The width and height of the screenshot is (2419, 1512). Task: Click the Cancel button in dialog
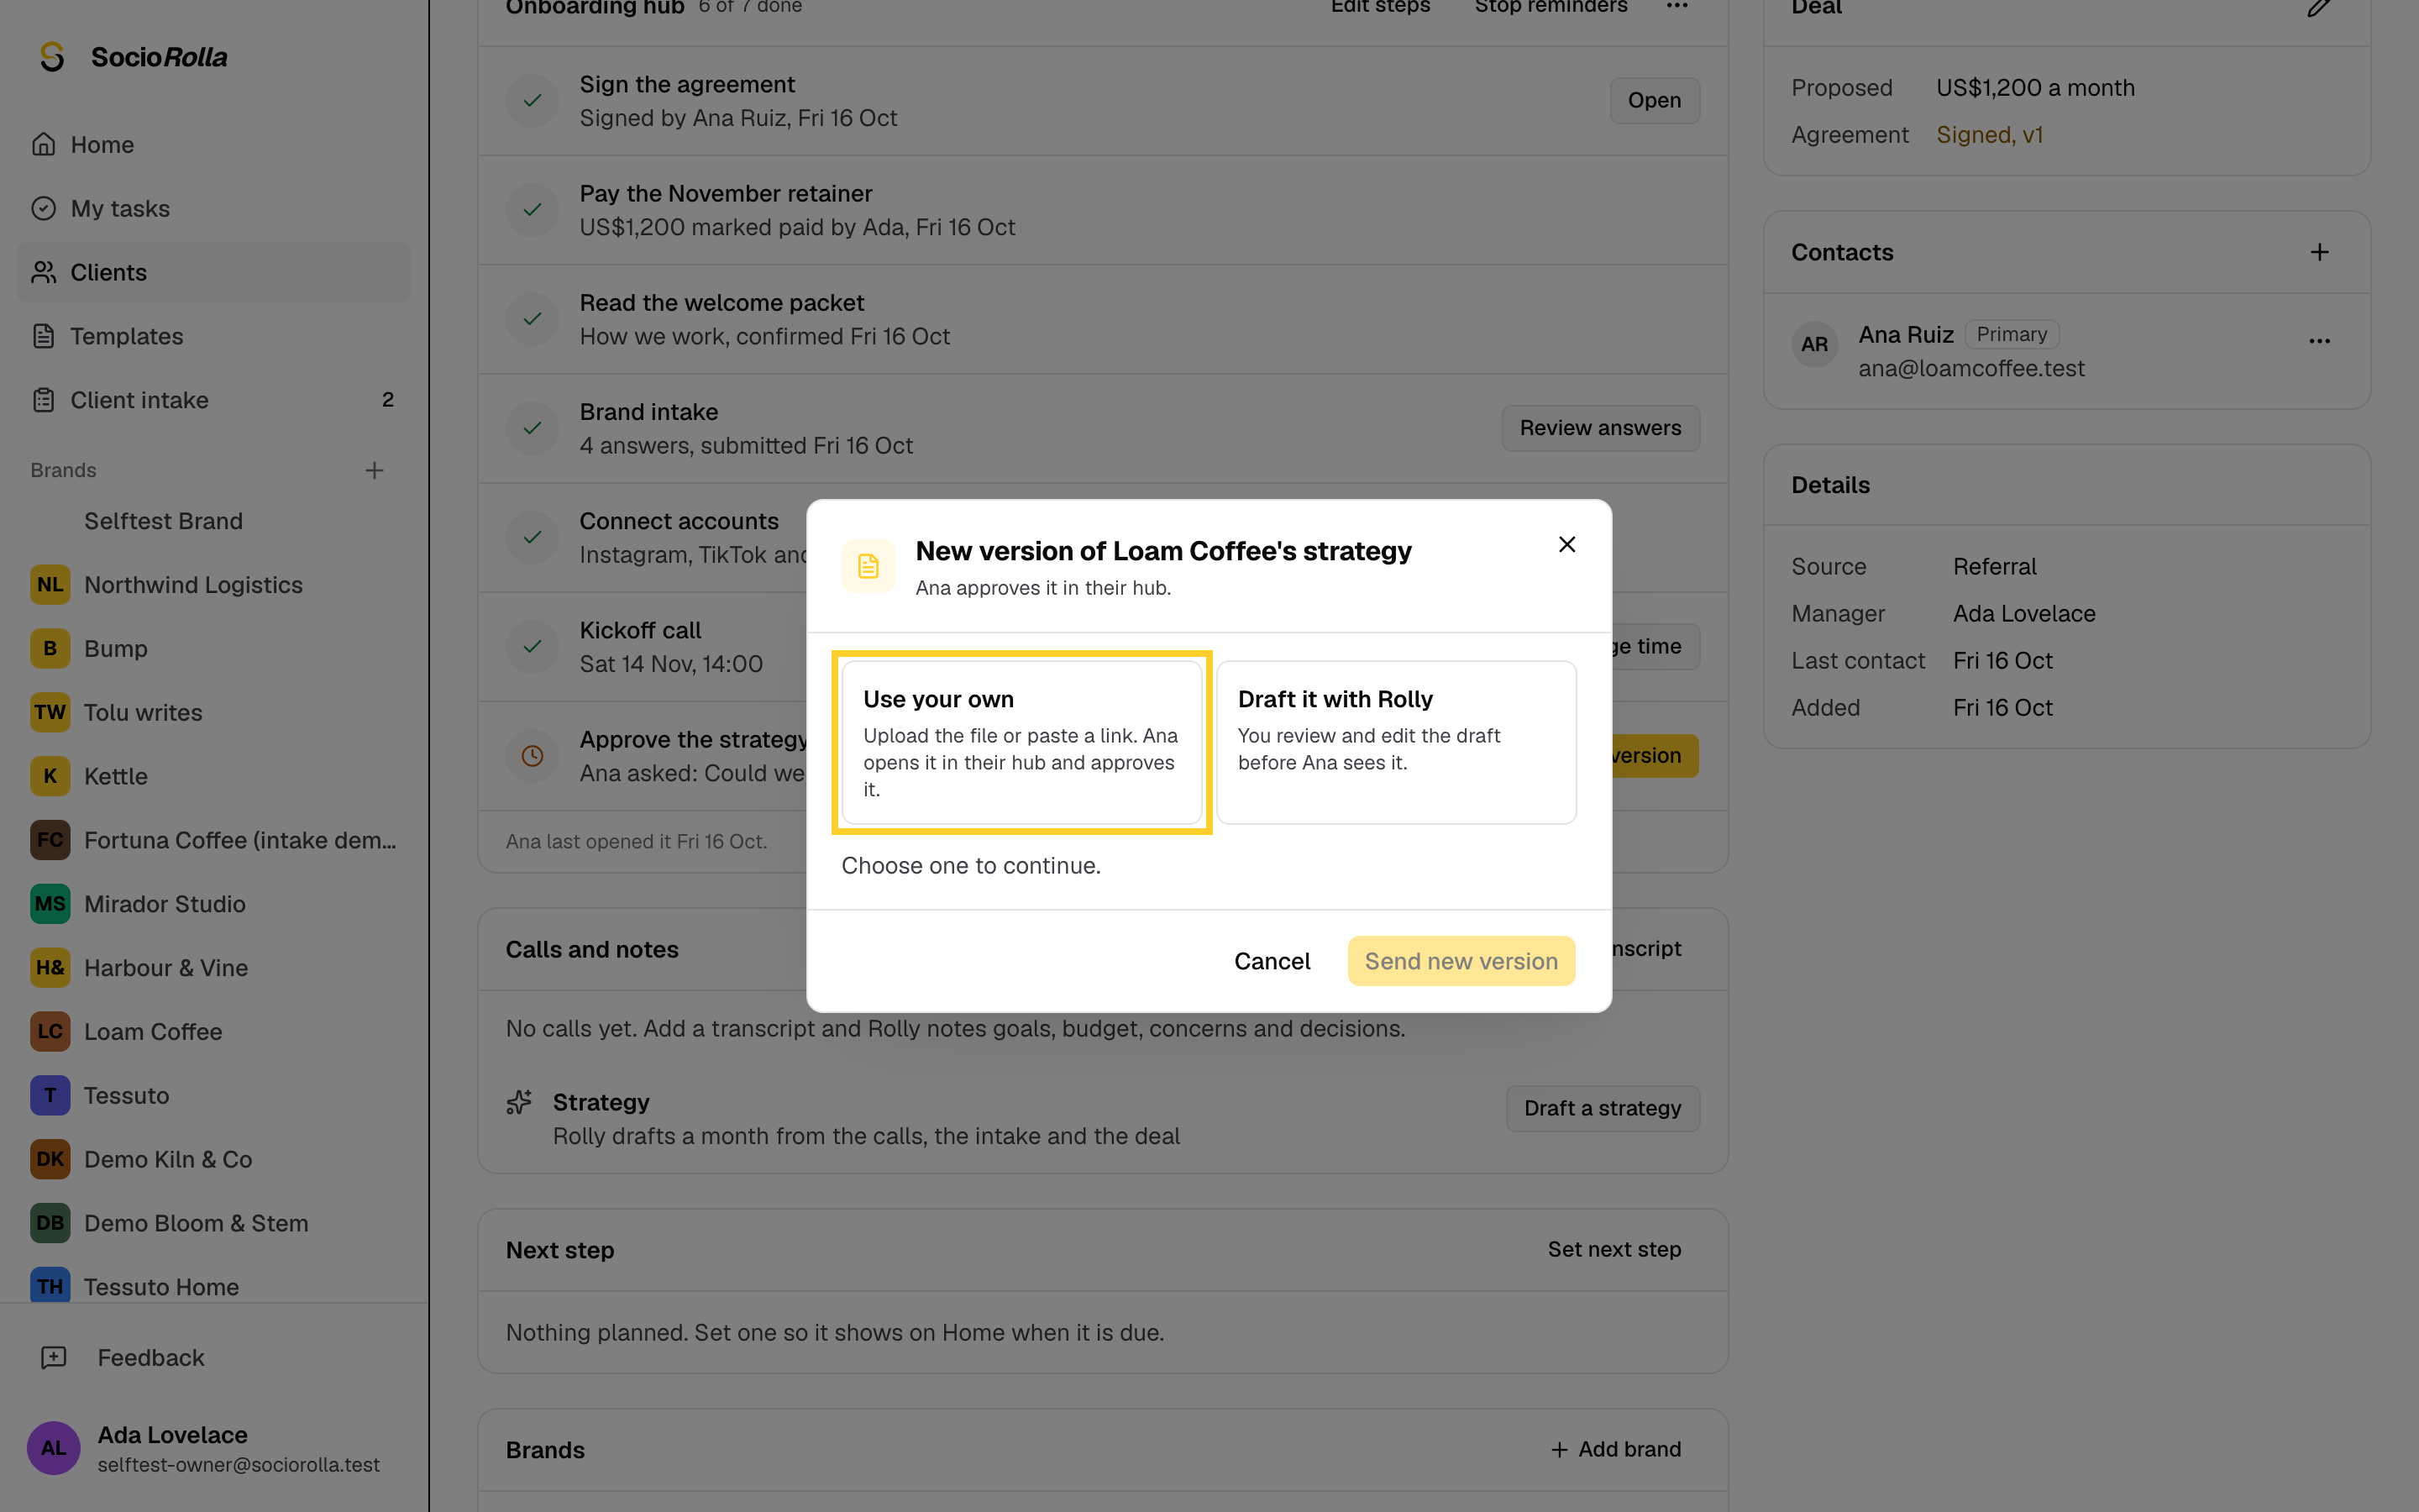[x=1272, y=961]
